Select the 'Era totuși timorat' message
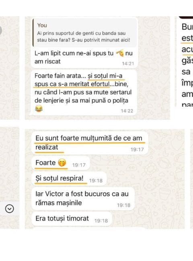This screenshot has height=261, width=193. click(72, 219)
